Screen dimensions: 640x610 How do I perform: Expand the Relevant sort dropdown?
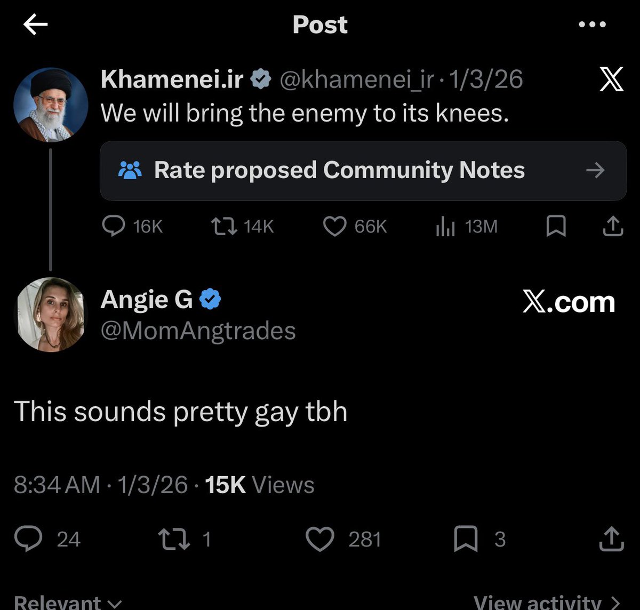click(x=68, y=602)
